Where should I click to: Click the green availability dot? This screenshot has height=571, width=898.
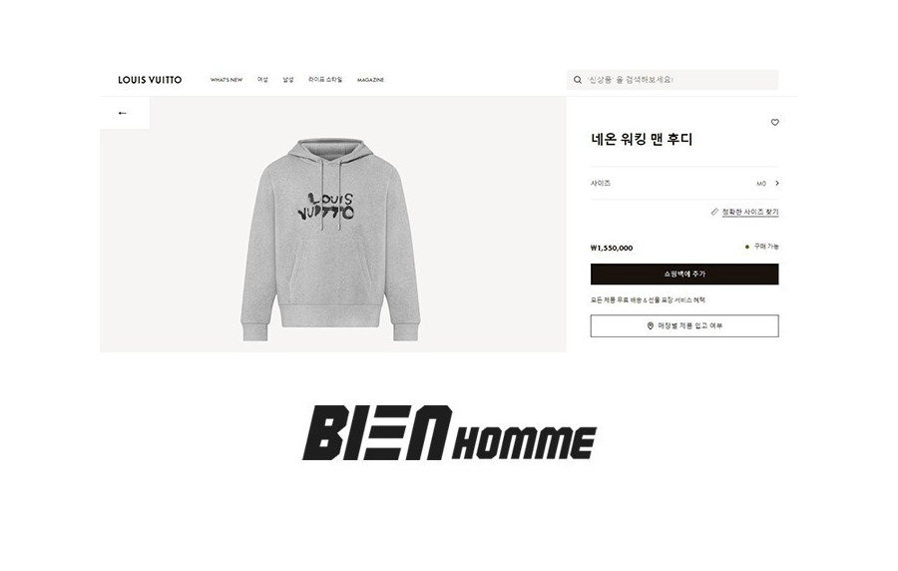coord(746,247)
